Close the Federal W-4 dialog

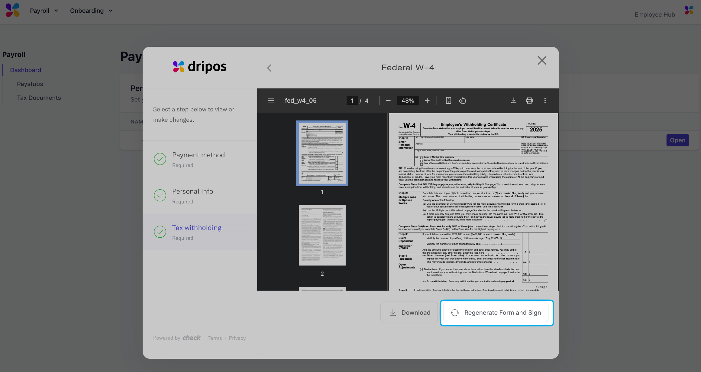(542, 60)
